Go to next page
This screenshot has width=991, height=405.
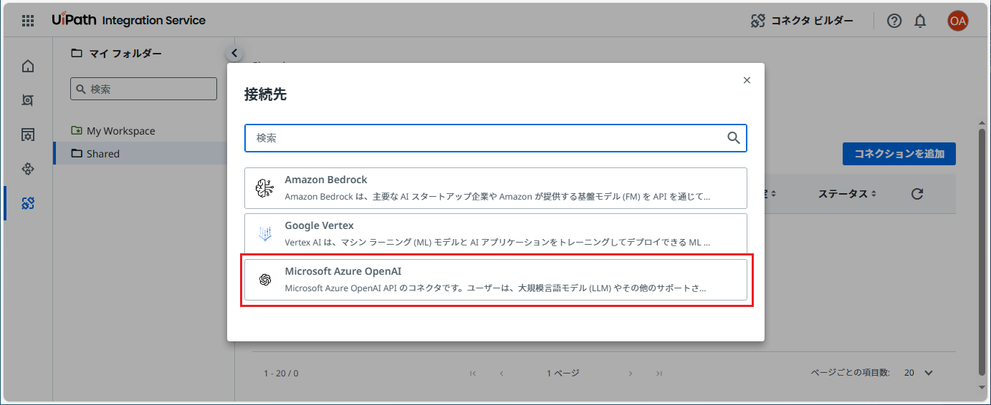(631, 373)
